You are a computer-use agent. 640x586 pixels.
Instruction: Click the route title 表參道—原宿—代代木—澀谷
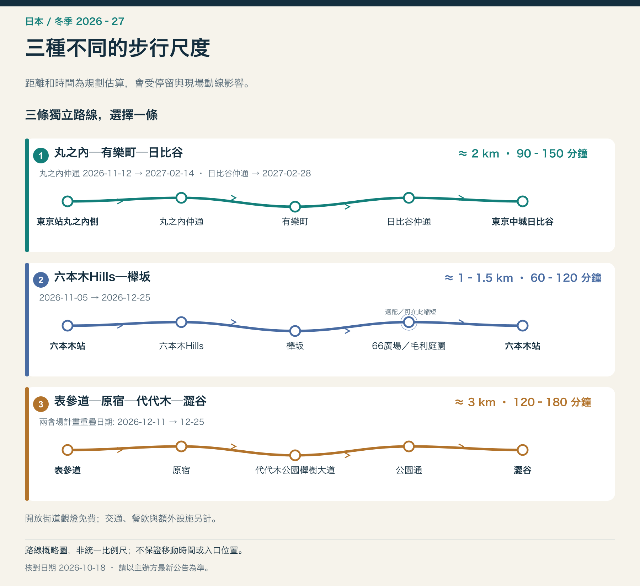[130, 401]
